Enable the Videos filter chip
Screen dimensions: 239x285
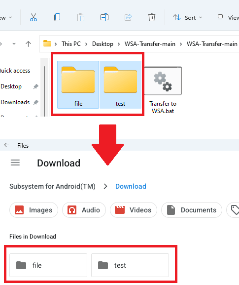134,210
